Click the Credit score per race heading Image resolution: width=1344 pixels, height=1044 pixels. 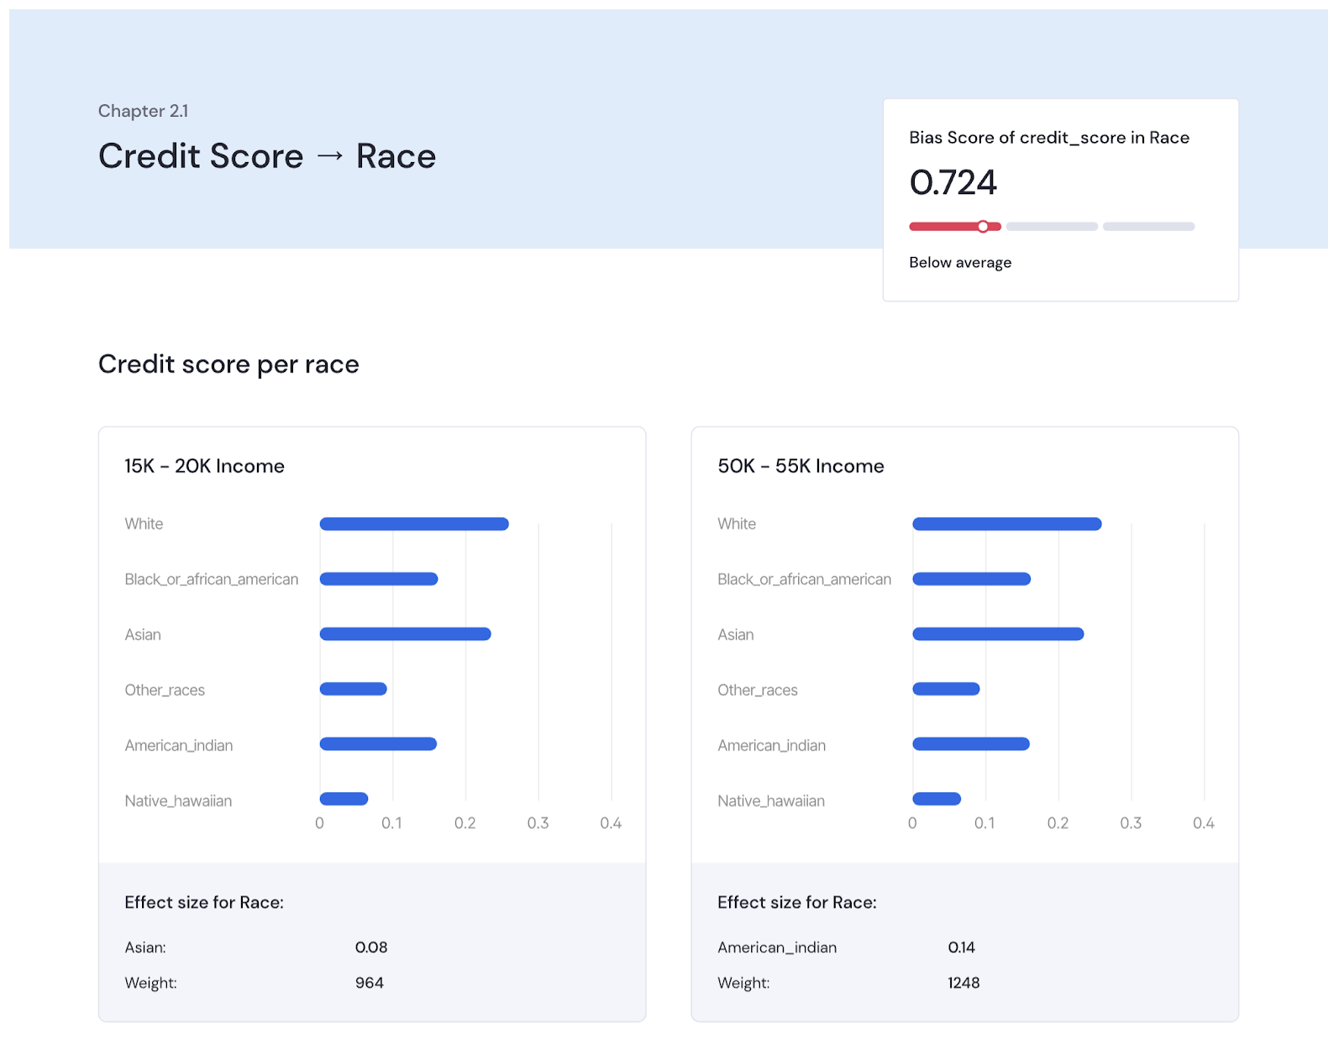228,364
